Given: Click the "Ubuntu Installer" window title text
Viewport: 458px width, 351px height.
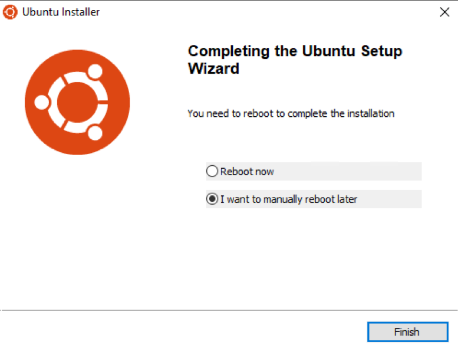Looking at the screenshot, I should click(61, 12).
